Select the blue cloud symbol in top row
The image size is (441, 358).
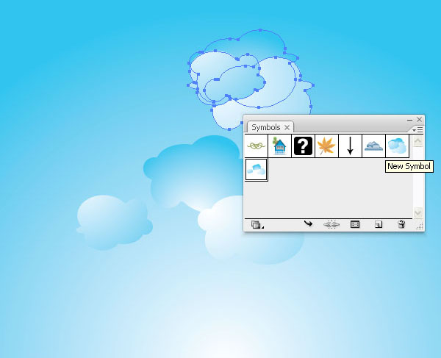tap(397, 146)
